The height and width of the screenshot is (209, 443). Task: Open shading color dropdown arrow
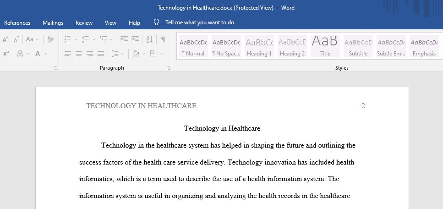tap(143, 54)
